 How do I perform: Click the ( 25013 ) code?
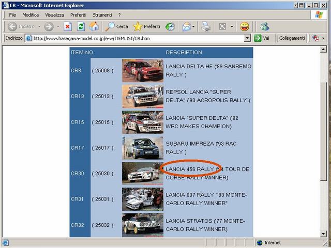click(102, 97)
